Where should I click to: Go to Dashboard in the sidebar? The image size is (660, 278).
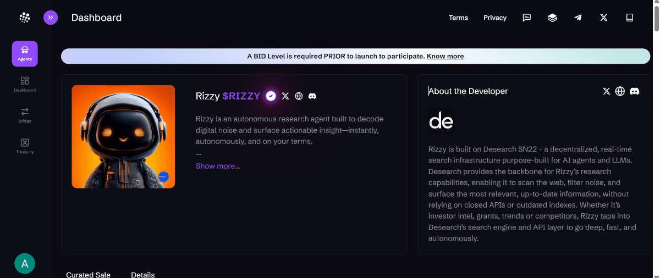point(25,84)
